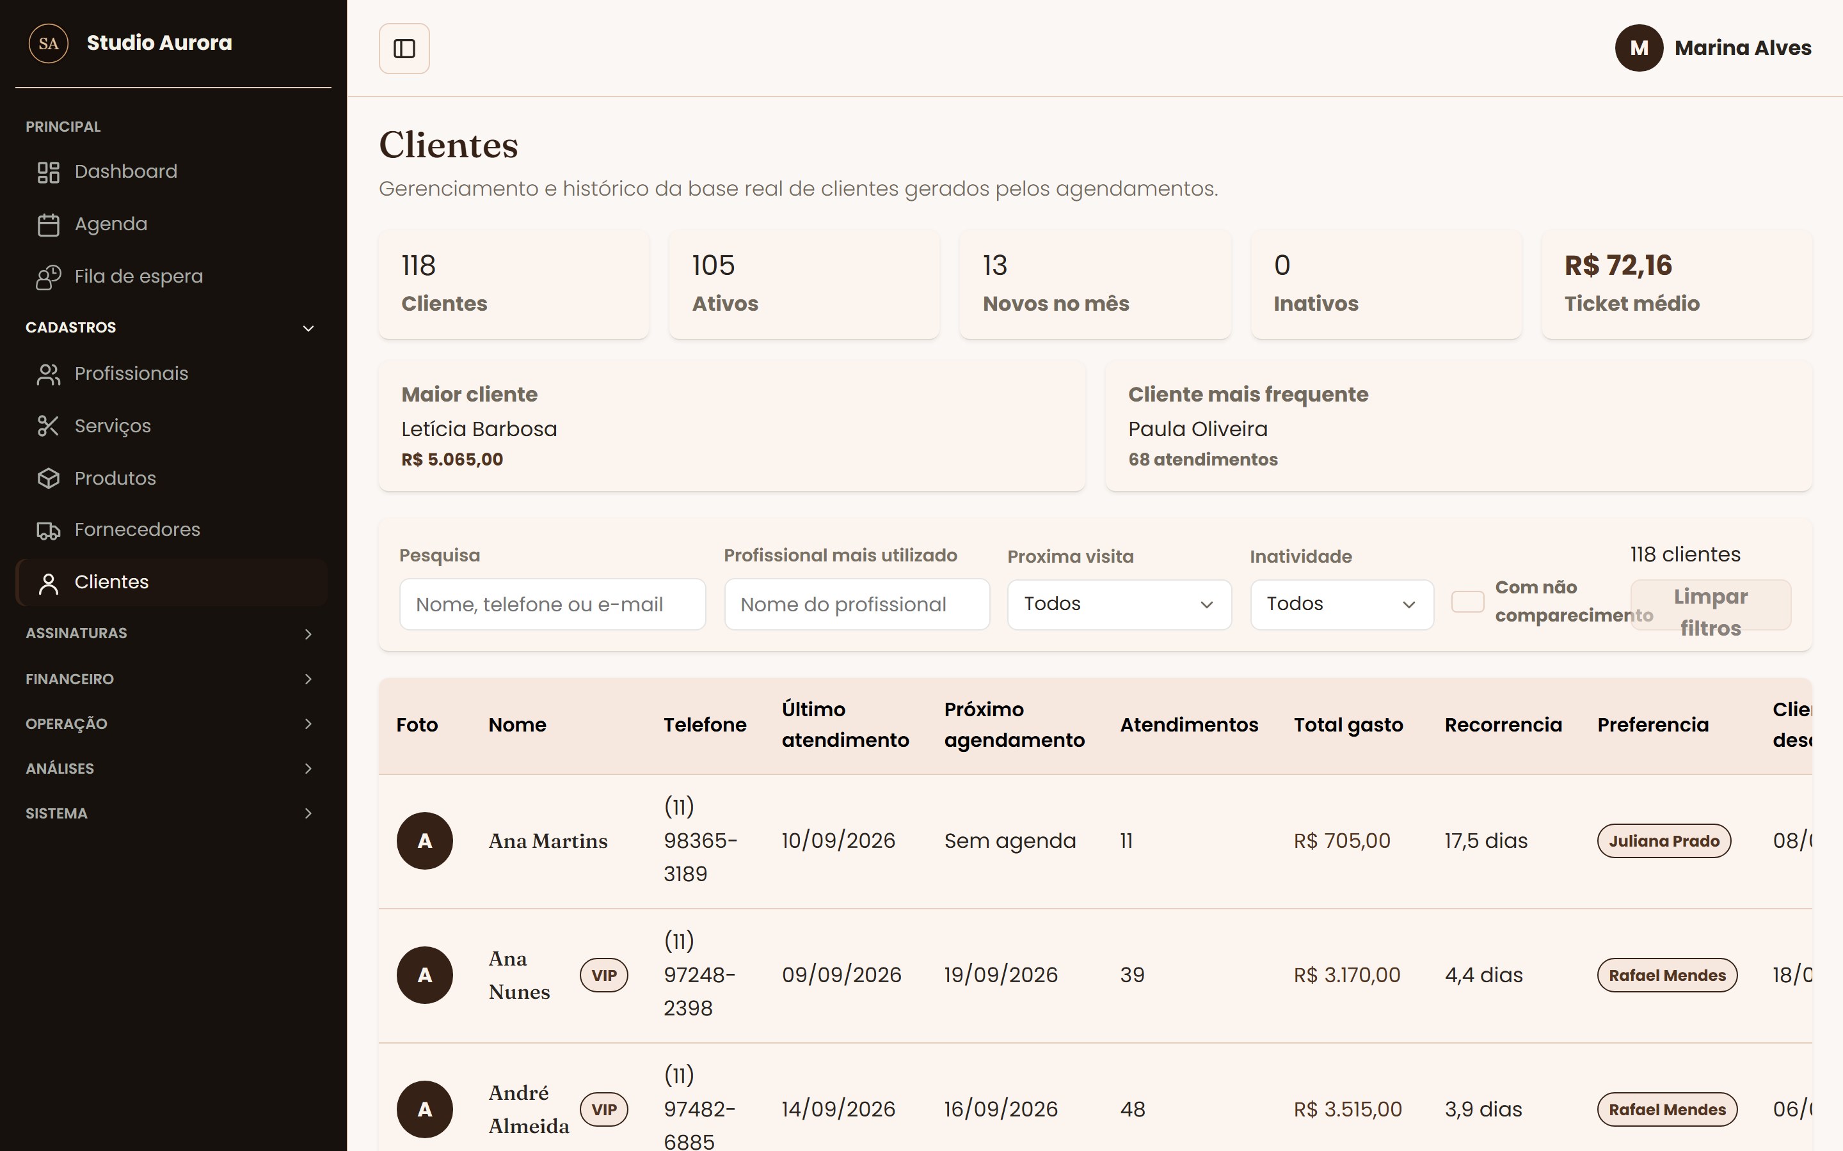Expand the Financeiro section
The height and width of the screenshot is (1151, 1843).
coord(172,678)
